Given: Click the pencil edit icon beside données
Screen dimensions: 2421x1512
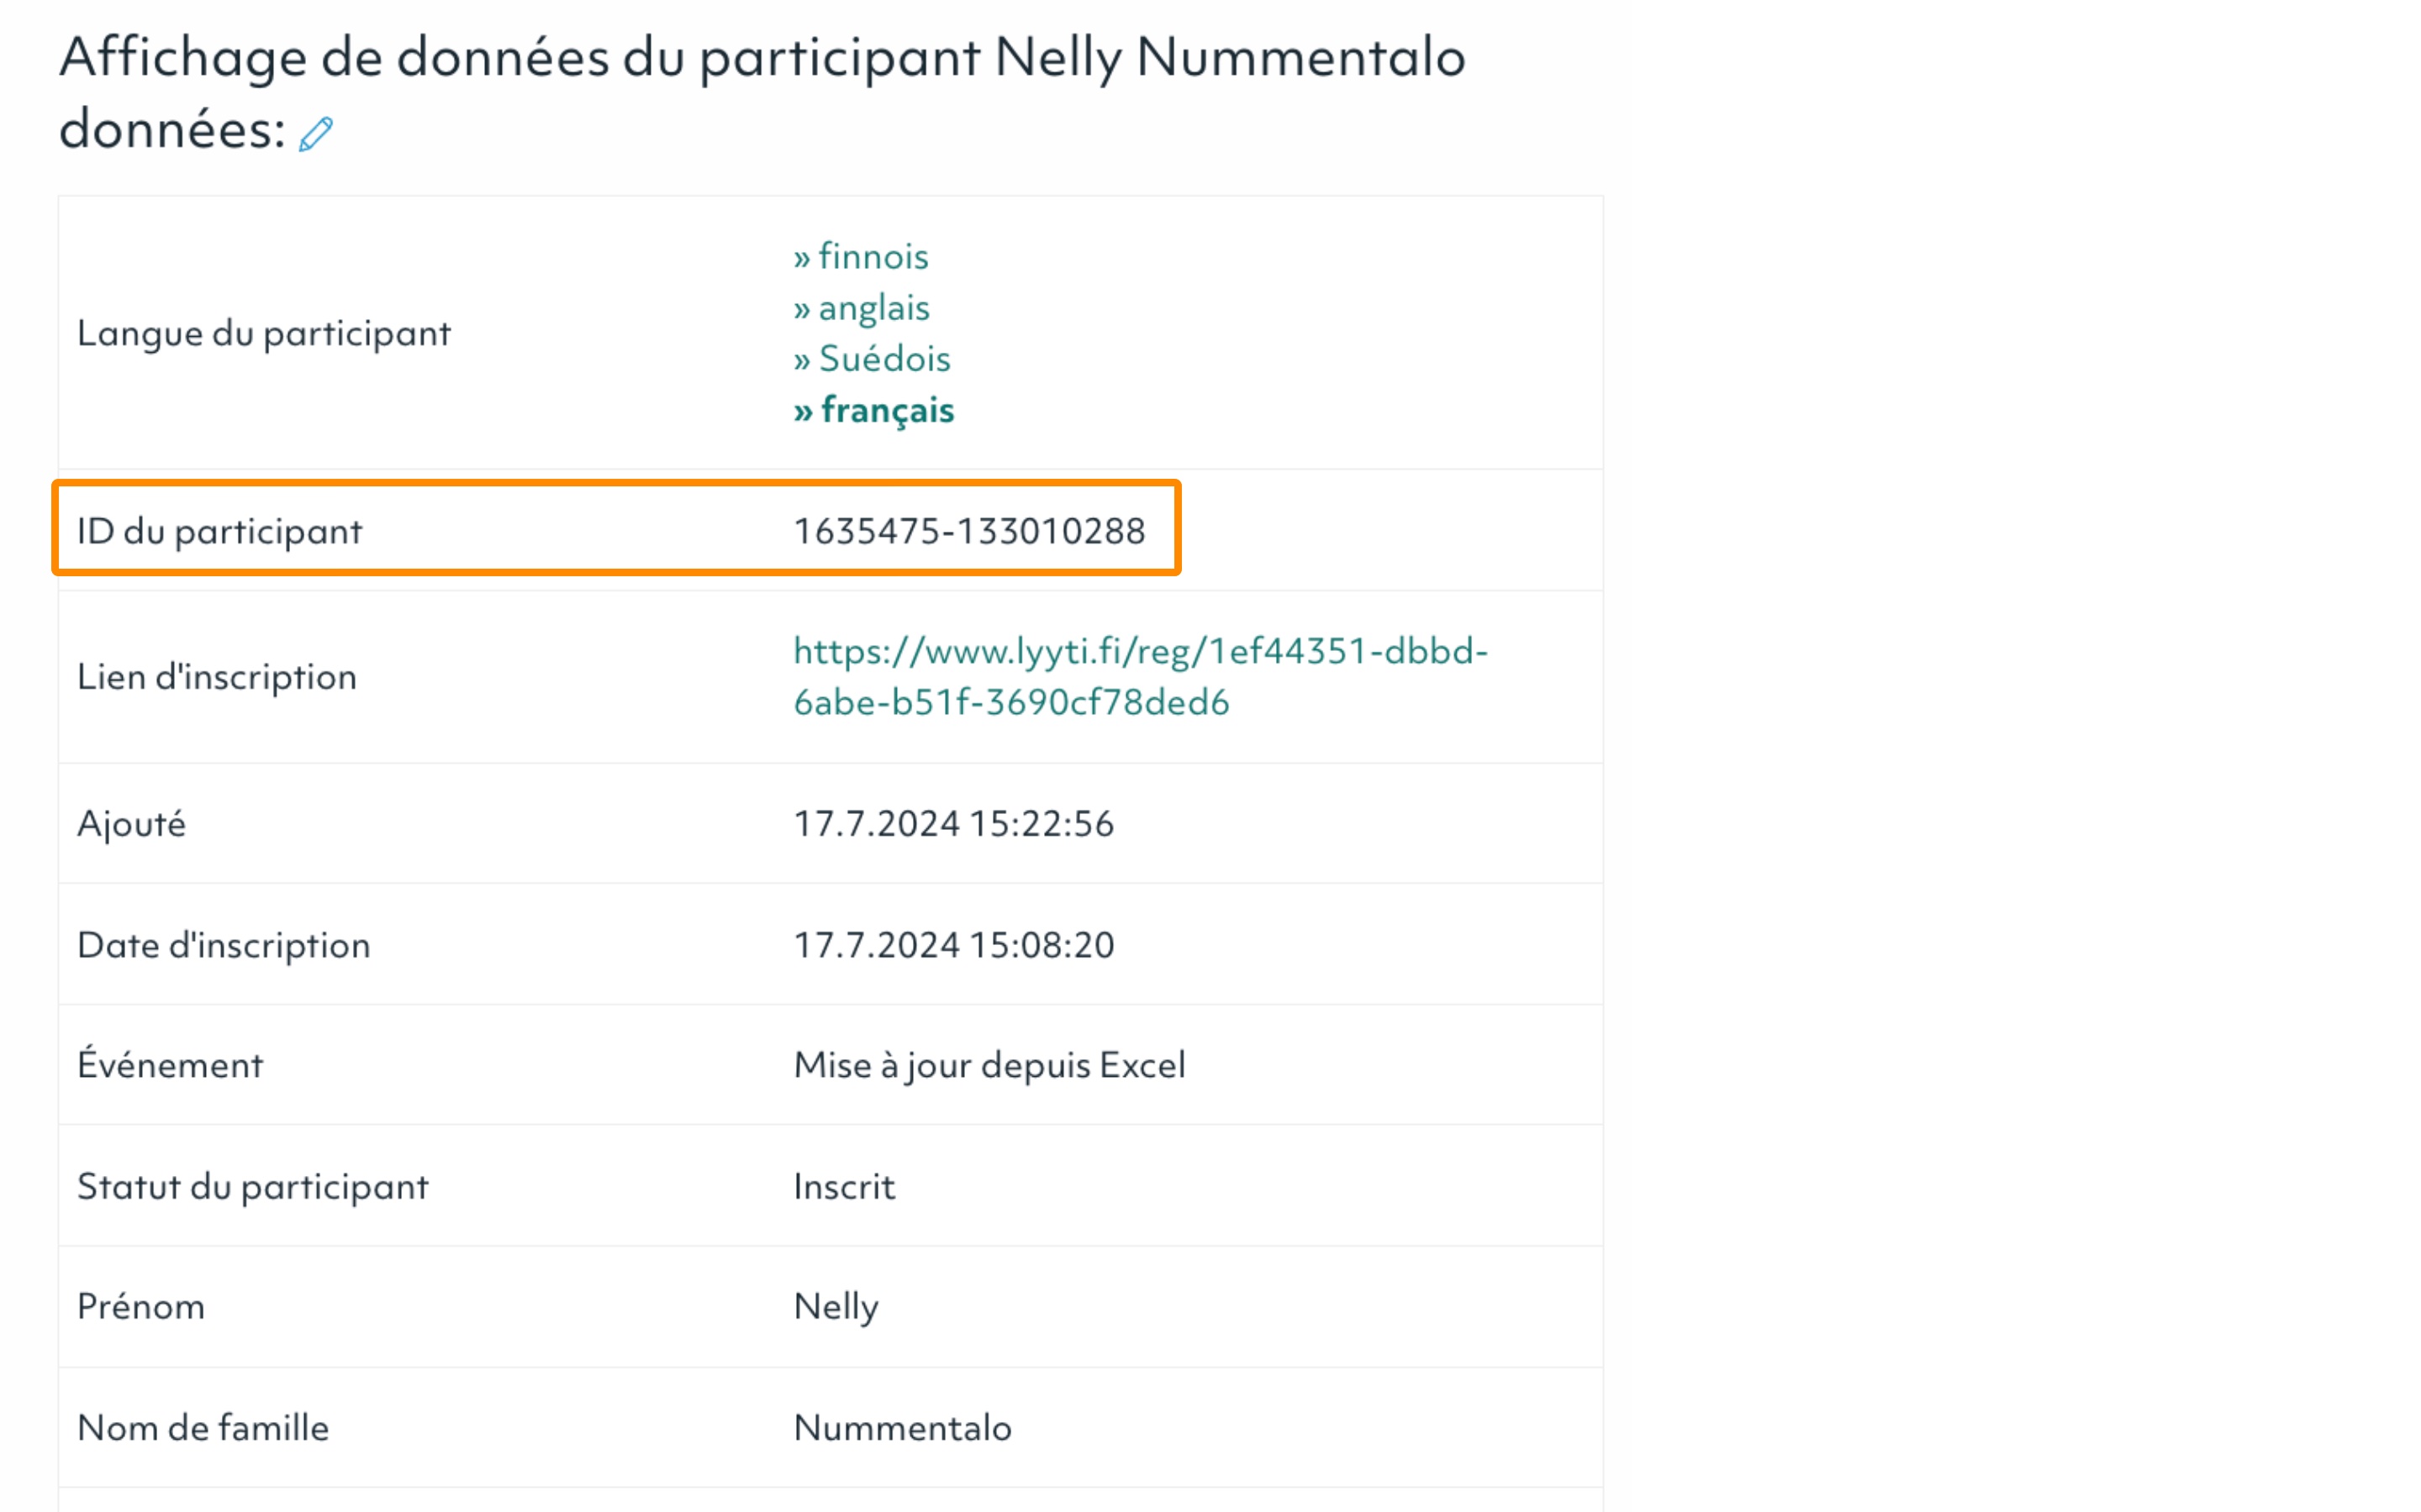Looking at the screenshot, I should tap(316, 134).
